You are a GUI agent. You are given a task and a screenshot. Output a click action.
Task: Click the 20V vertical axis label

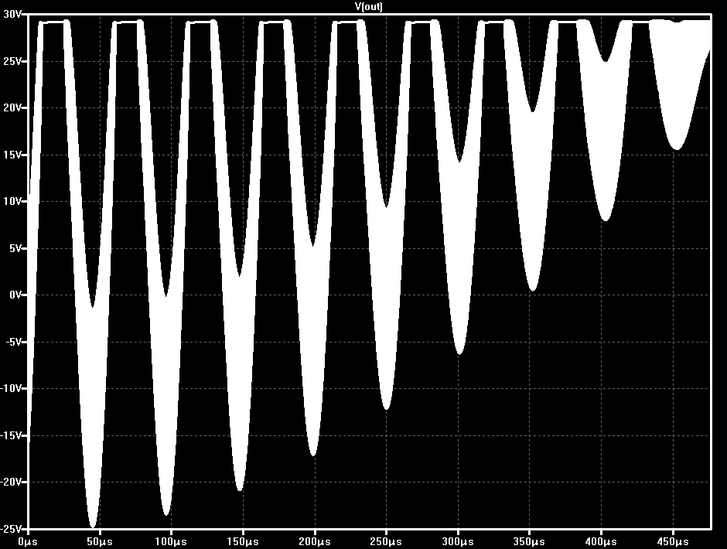click(x=12, y=108)
